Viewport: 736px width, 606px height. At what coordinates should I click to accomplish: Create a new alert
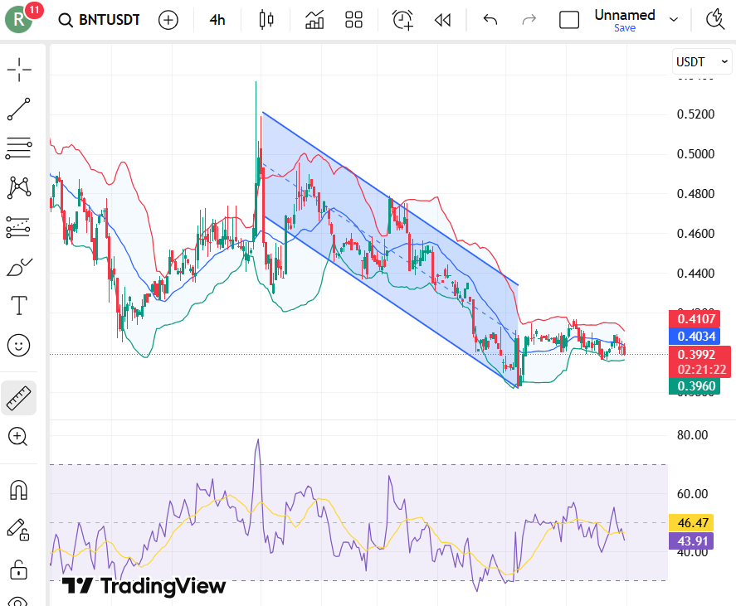point(402,19)
